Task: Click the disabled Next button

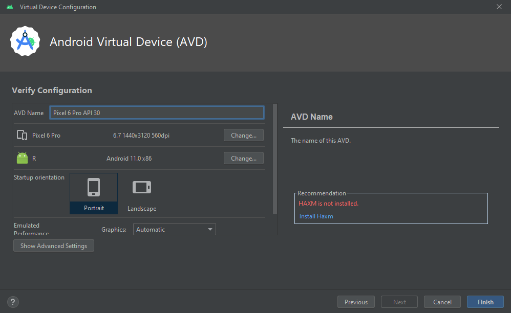Action: coord(399,302)
